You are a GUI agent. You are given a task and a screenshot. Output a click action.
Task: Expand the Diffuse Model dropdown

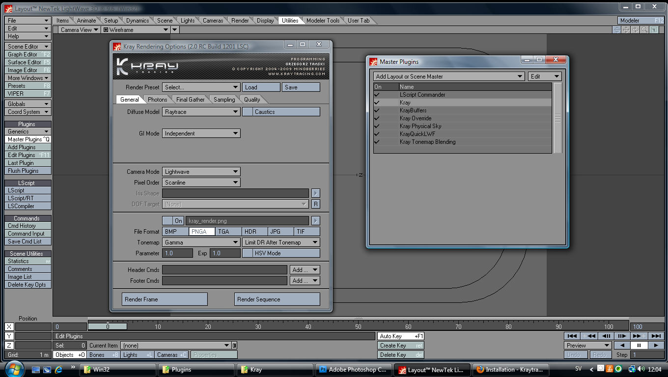(x=201, y=112)
